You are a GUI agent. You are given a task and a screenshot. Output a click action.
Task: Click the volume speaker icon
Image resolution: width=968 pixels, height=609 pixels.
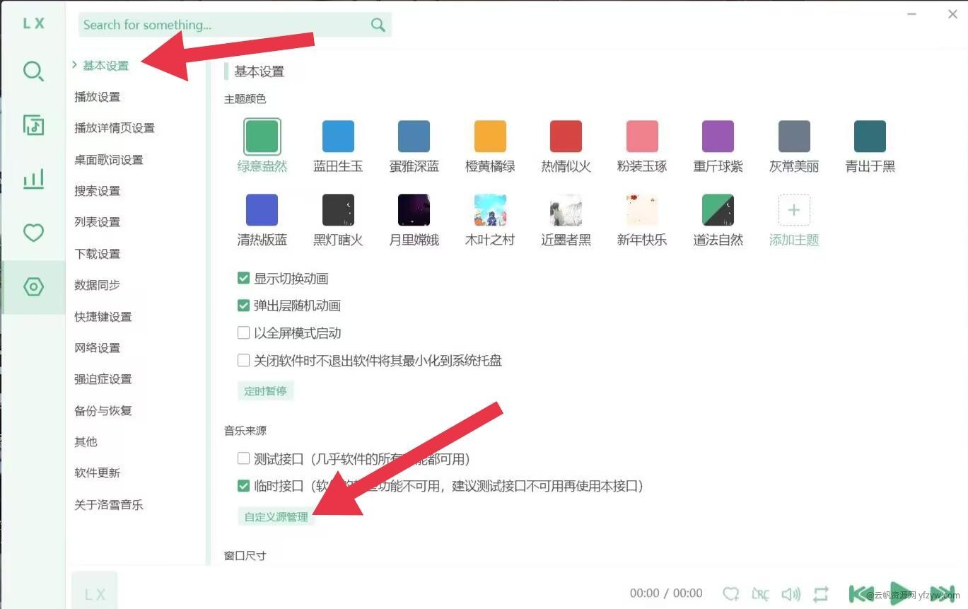791,593
